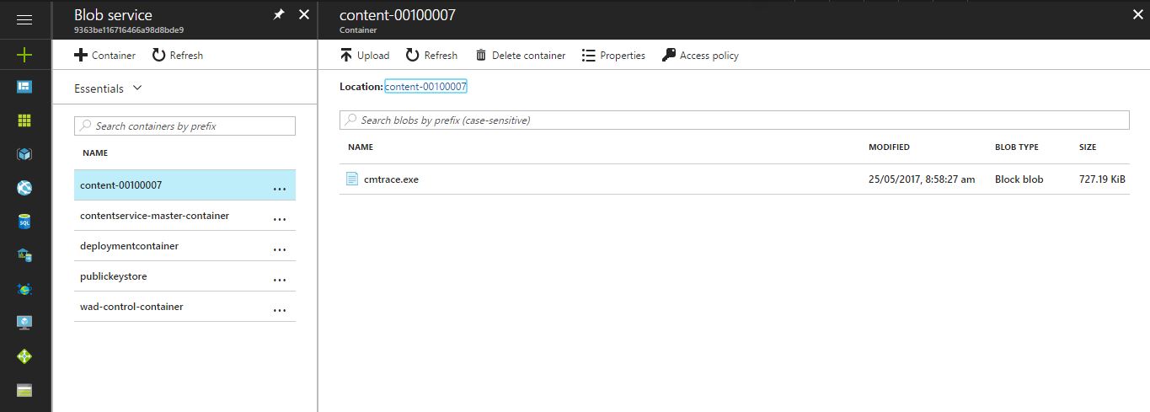1150x412 pixels.
Task: Click the SIZE column header
Action: [1088, 147]
